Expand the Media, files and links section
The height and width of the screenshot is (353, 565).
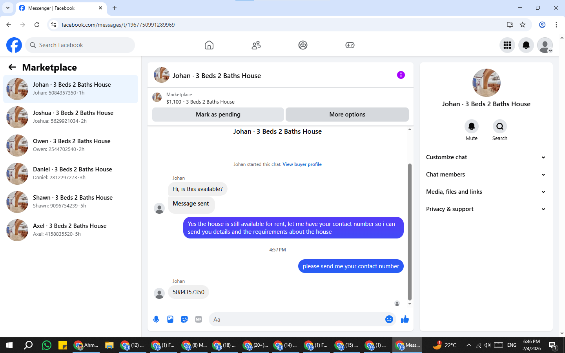[486, 192]
